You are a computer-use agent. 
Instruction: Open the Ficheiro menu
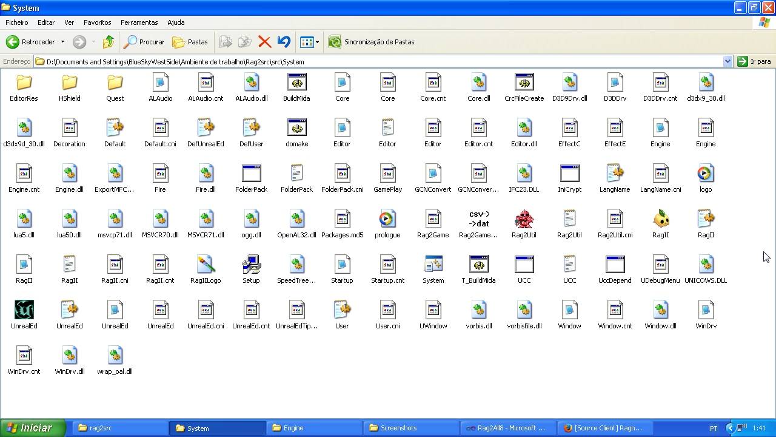(17, 22)
